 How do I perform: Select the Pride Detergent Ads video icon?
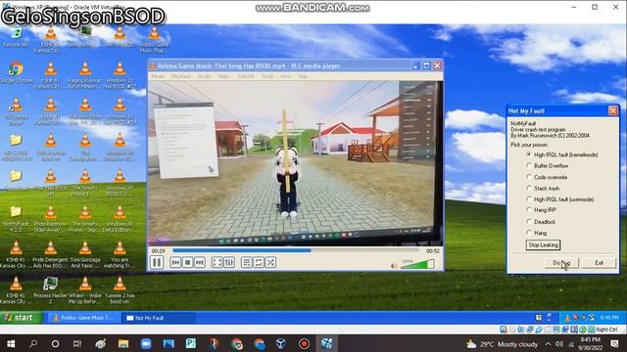coord(50,254)
